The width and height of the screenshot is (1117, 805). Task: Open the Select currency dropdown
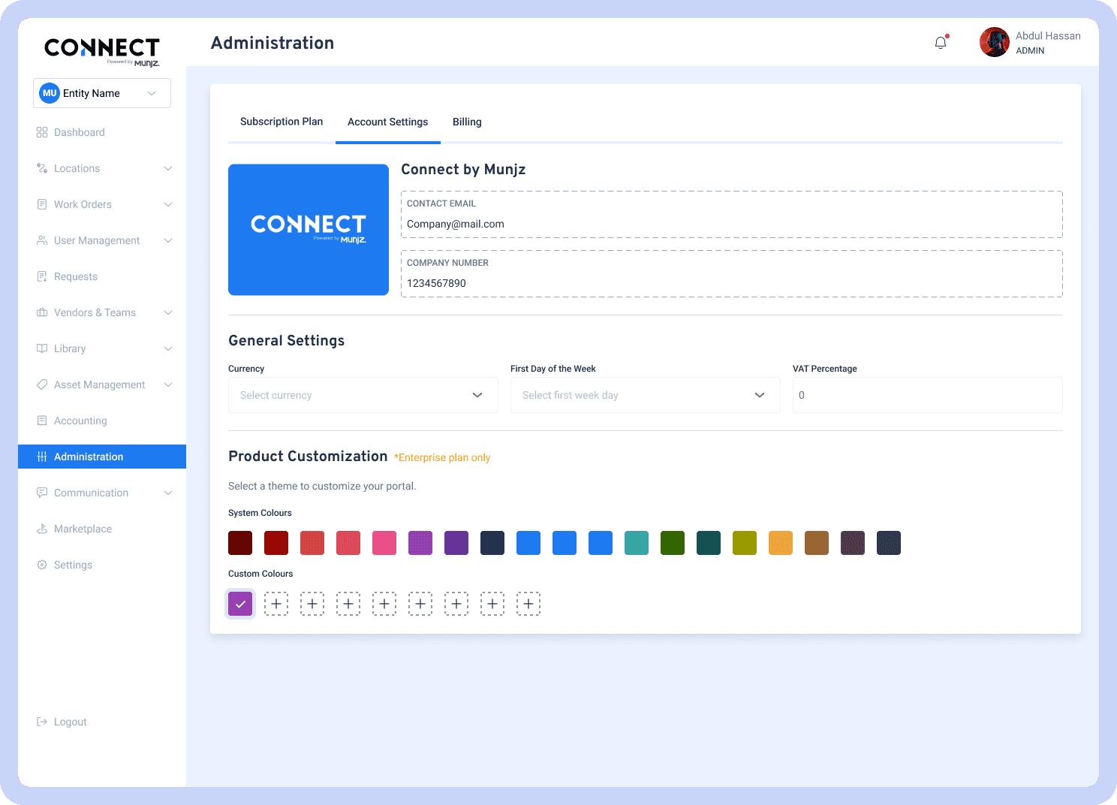pyautogui.click(x=363, y=395)
